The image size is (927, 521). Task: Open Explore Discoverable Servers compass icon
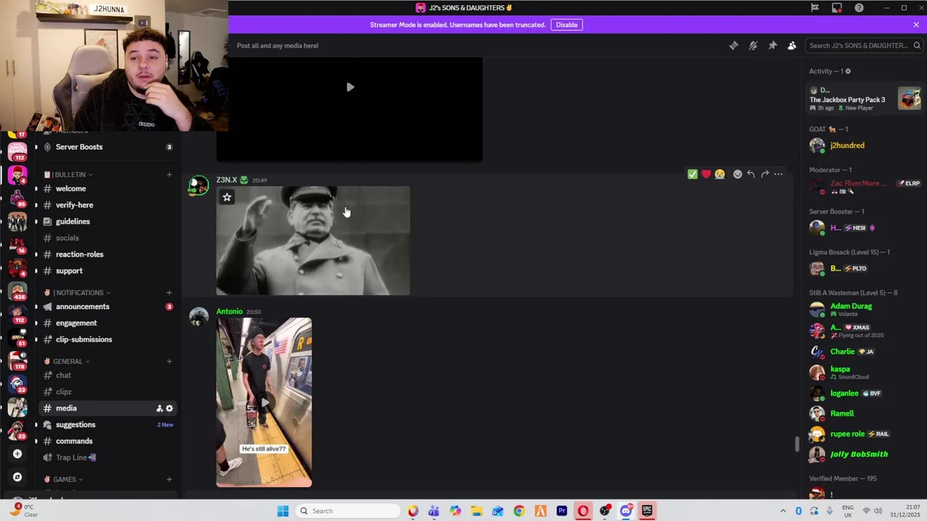pos(17,477)
